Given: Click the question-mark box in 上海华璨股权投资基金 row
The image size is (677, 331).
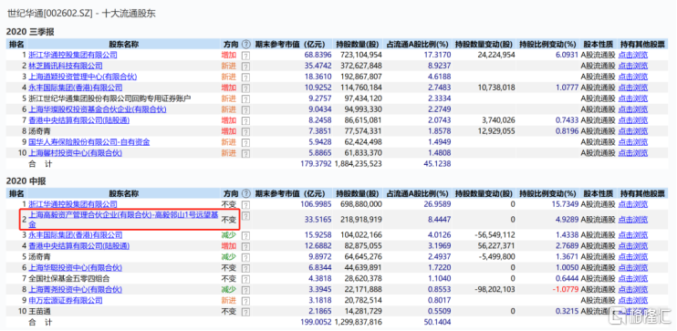Looking at the screenshot, I should (245, 109).
